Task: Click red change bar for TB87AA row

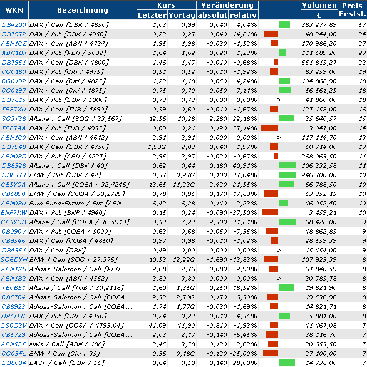Action: pyautogui.click(x=269, y=128)
